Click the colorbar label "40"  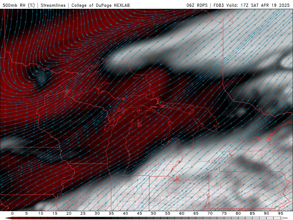(x=125, y=213)
